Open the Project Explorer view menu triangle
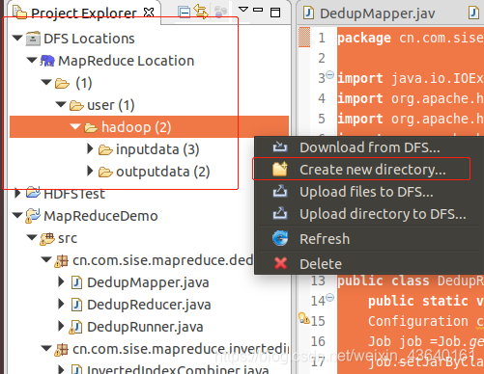This screenshot has height=374, width=484. [243, 10]
